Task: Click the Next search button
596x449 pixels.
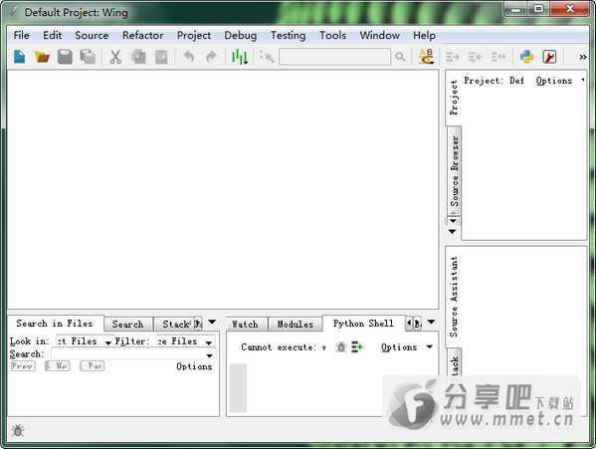Action: [58, 366]
